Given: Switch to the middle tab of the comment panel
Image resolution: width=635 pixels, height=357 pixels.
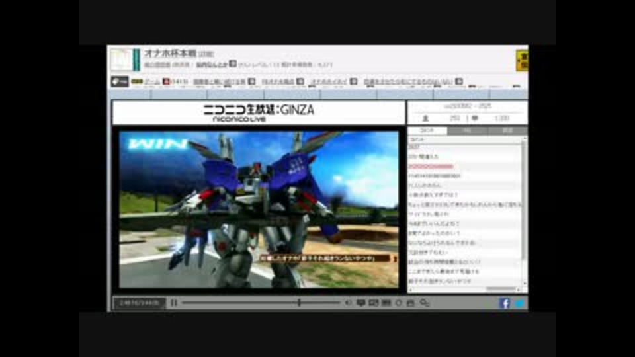Looking at the screenshot, I should tap(468, 130).
